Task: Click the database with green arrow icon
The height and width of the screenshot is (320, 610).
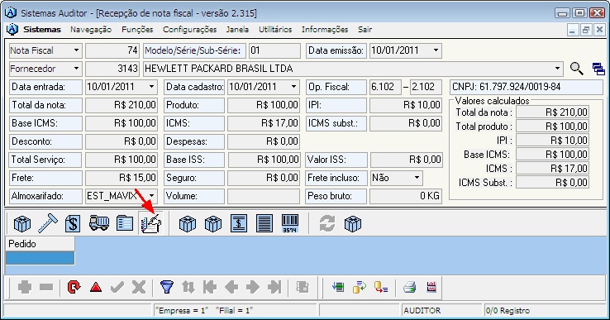Action: click(360, 287)
